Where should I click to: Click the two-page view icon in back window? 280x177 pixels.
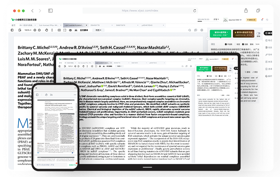click(59, 30)
